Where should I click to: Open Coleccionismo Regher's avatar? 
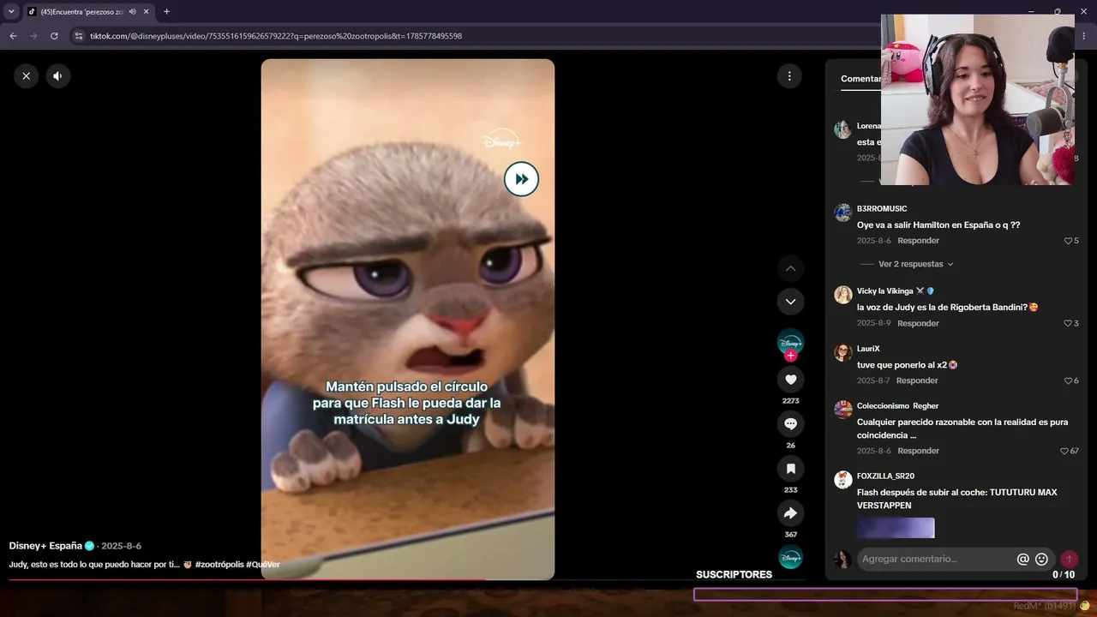pos(842,409)
